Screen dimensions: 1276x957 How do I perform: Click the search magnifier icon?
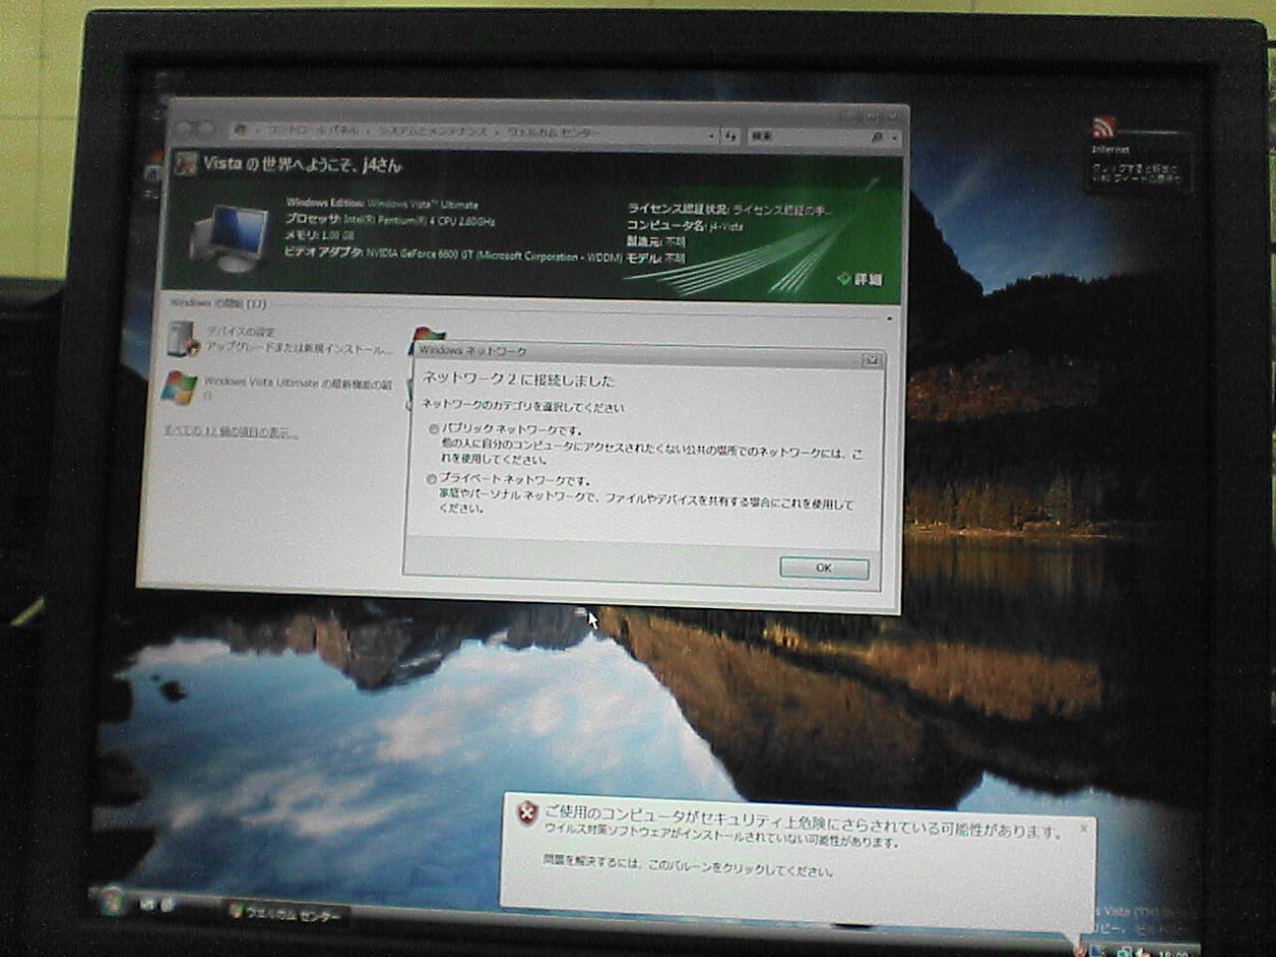(x=878, y=138)
